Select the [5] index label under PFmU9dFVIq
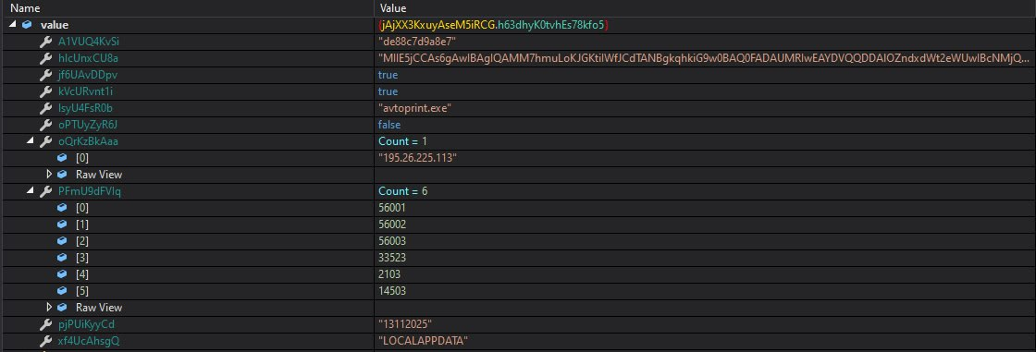The image size is (1036, 352). [x=82, y=291]
